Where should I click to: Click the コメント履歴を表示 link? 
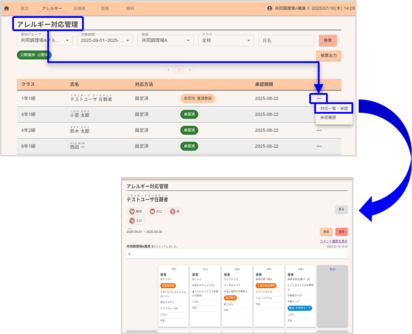click(333, 241)
